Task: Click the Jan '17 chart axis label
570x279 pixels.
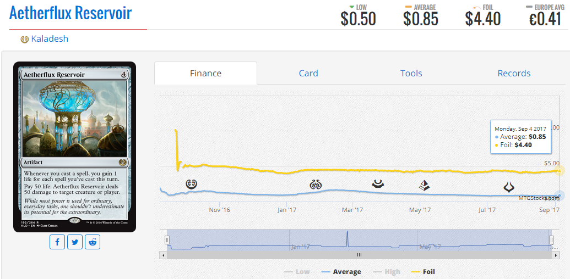Action: (287, 210)
